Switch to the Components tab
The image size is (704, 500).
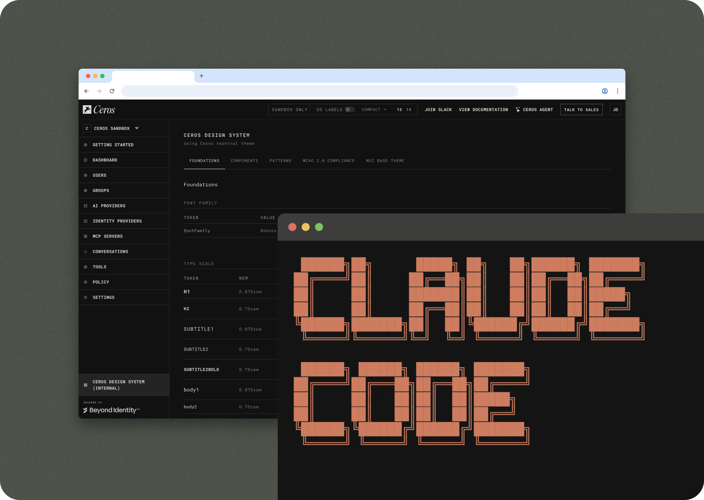244,161
